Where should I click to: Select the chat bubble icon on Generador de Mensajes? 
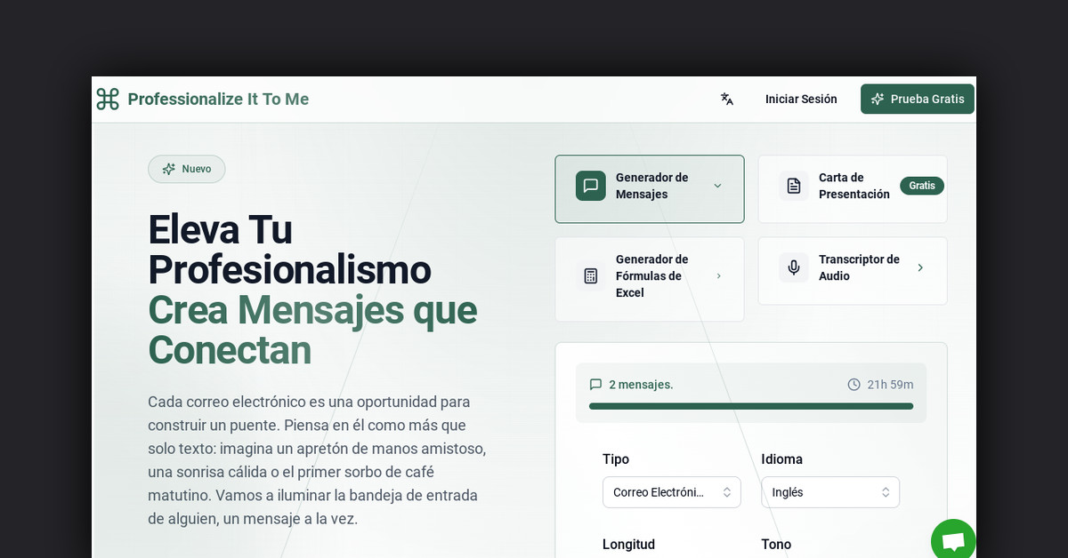click(x=590, y=186)
